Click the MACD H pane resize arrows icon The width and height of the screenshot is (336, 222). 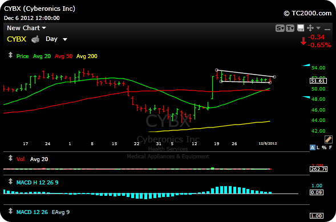click(10, 182)
